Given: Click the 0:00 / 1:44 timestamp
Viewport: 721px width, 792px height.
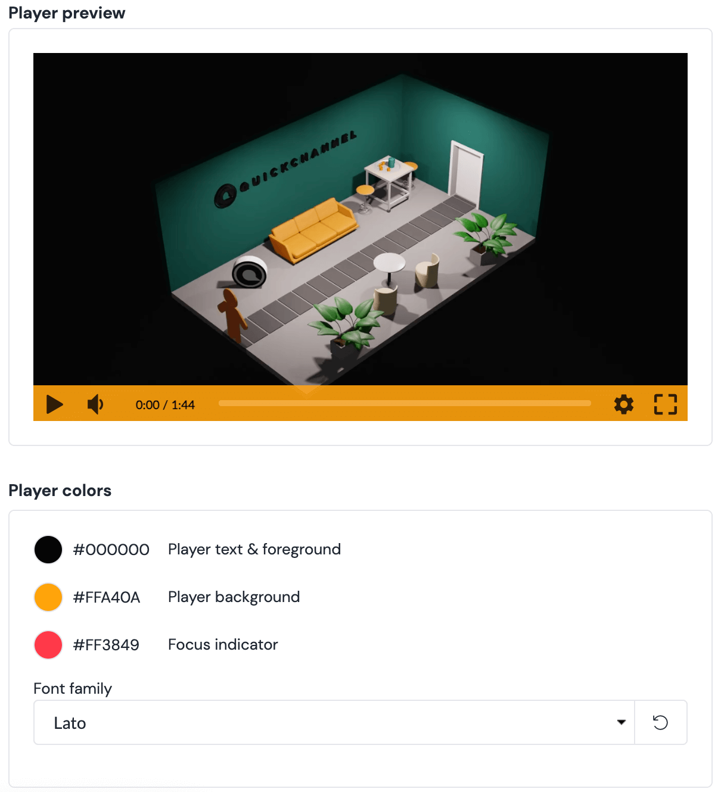Looking at the screenshot, I should pos(165,404).
